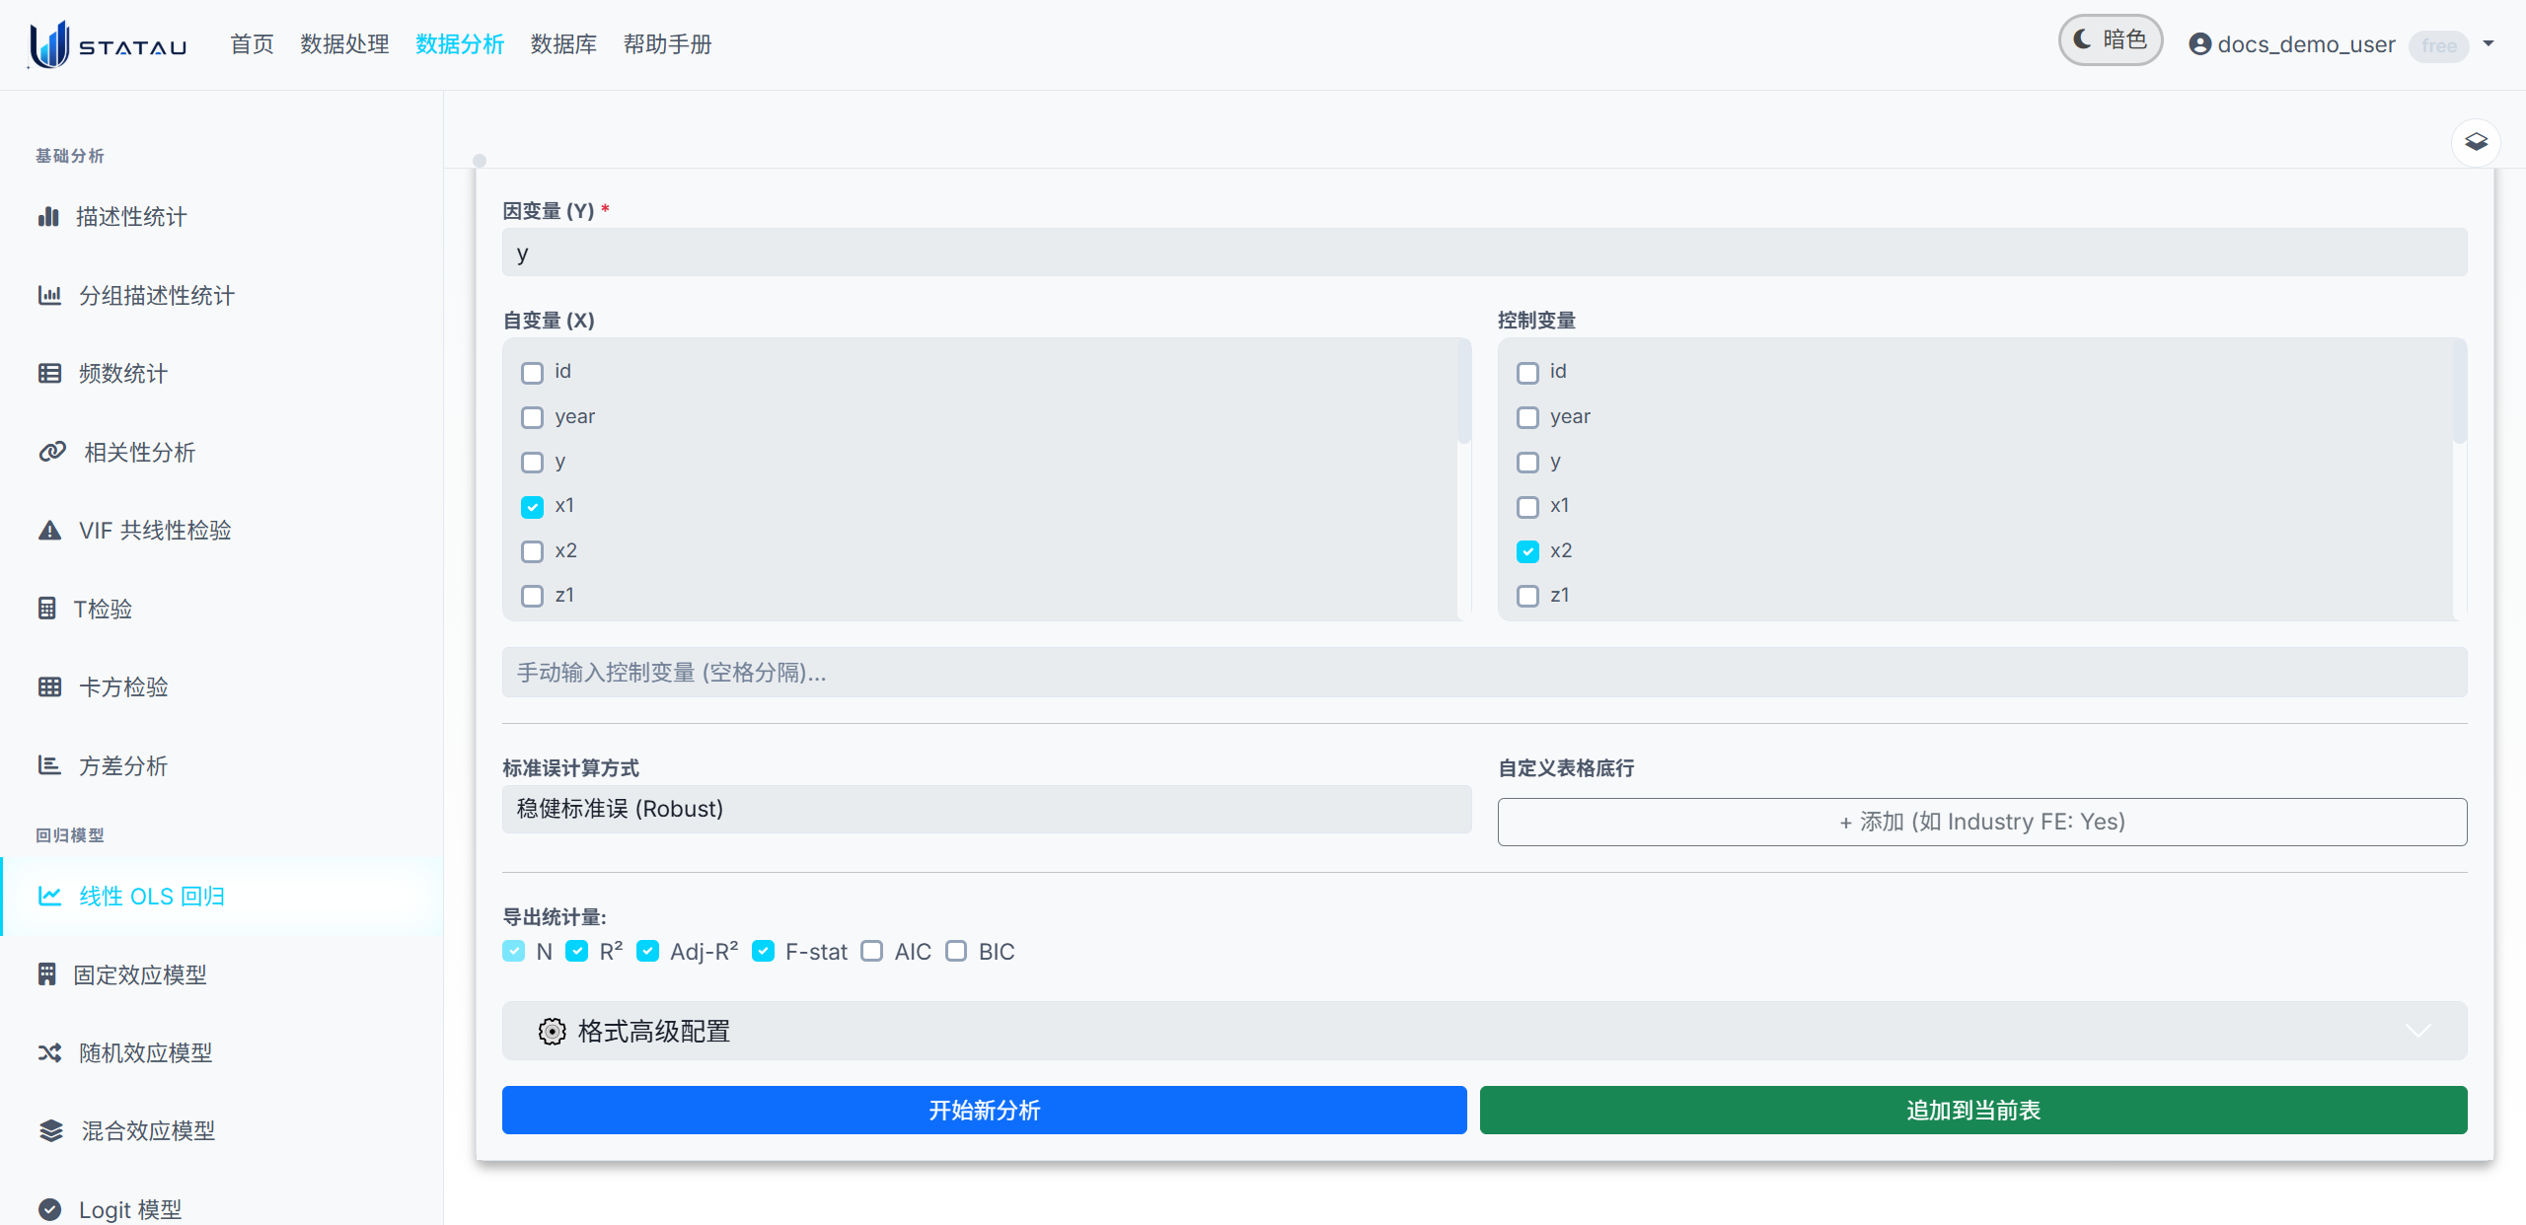Click the gear icon in 格式高级配置
This screenshot has width=2526, height=1225.
pyautogui.click(x=552, y=1031)
